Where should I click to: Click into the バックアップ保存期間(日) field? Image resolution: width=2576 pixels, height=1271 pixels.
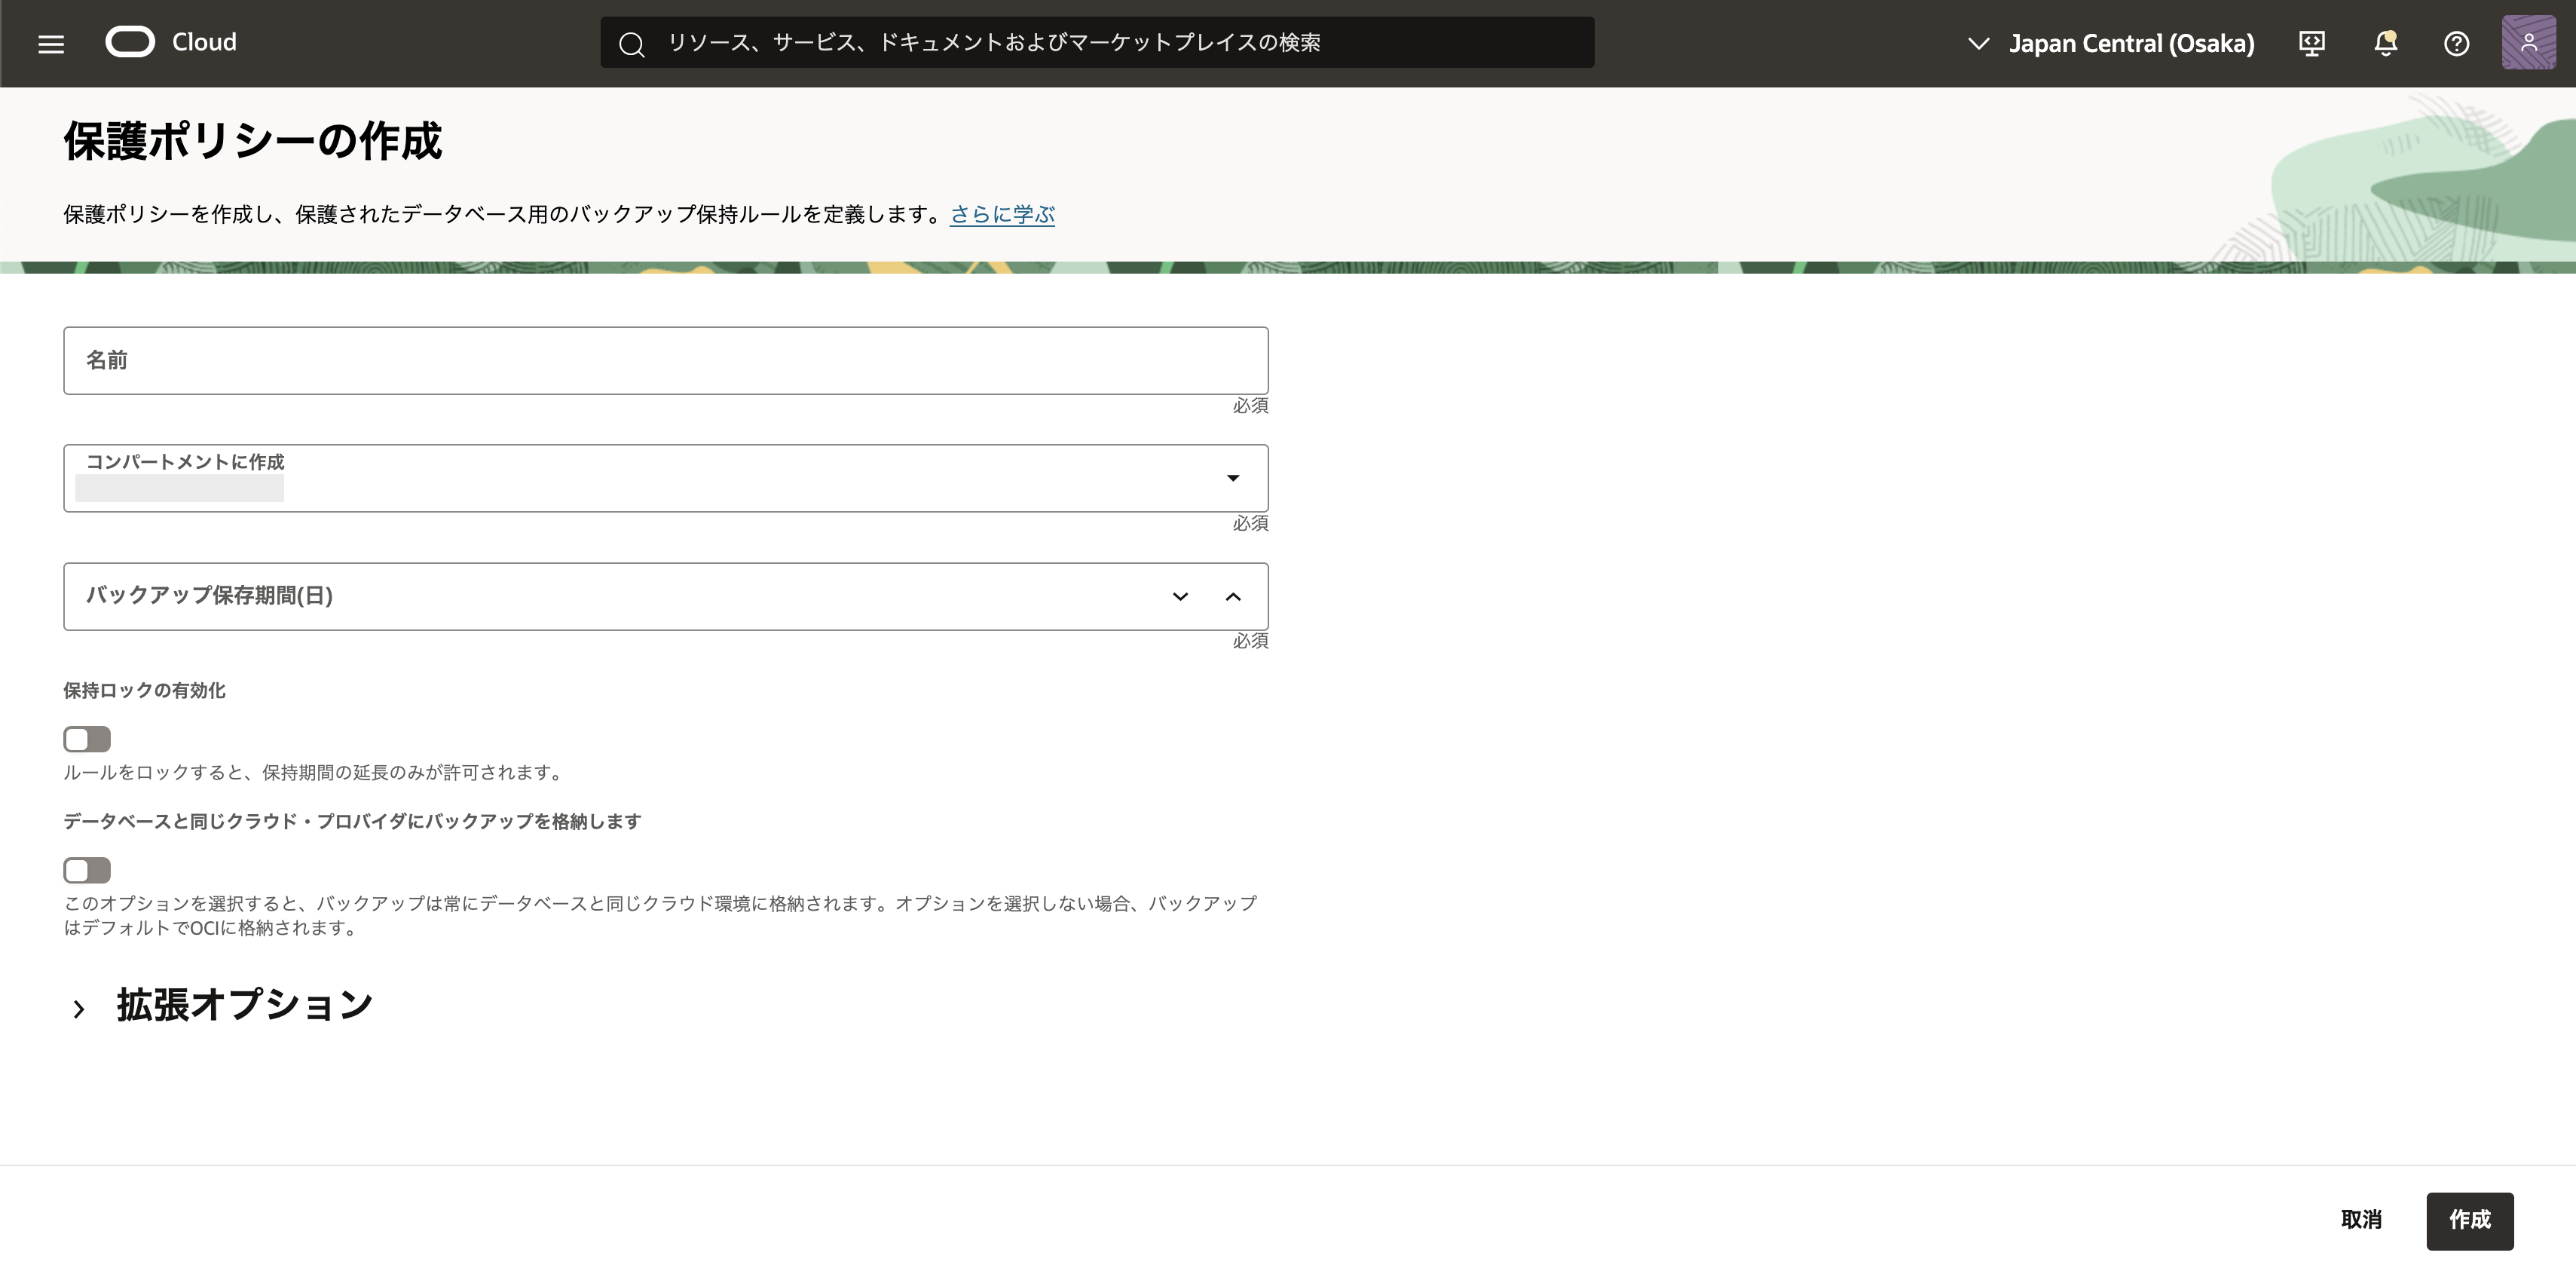(x=600, y=596)
